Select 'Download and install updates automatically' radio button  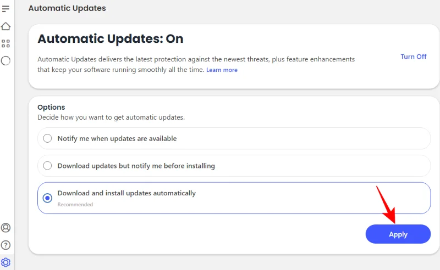(x=47, y=198)
